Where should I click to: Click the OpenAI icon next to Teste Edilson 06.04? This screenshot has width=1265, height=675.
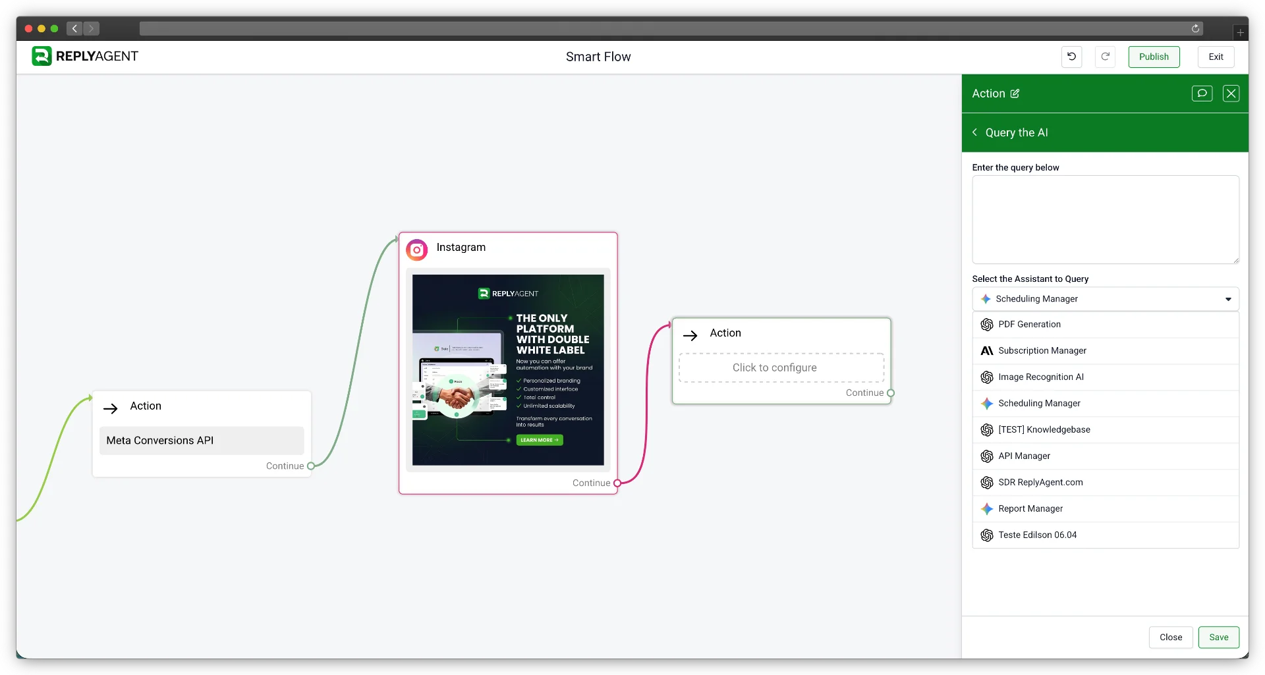pos(987,535)
